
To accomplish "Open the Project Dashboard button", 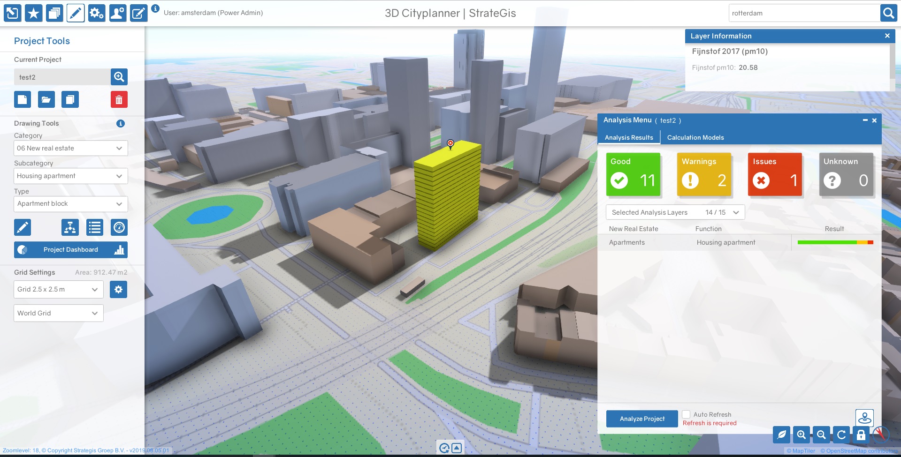I will tap(71, 250).
